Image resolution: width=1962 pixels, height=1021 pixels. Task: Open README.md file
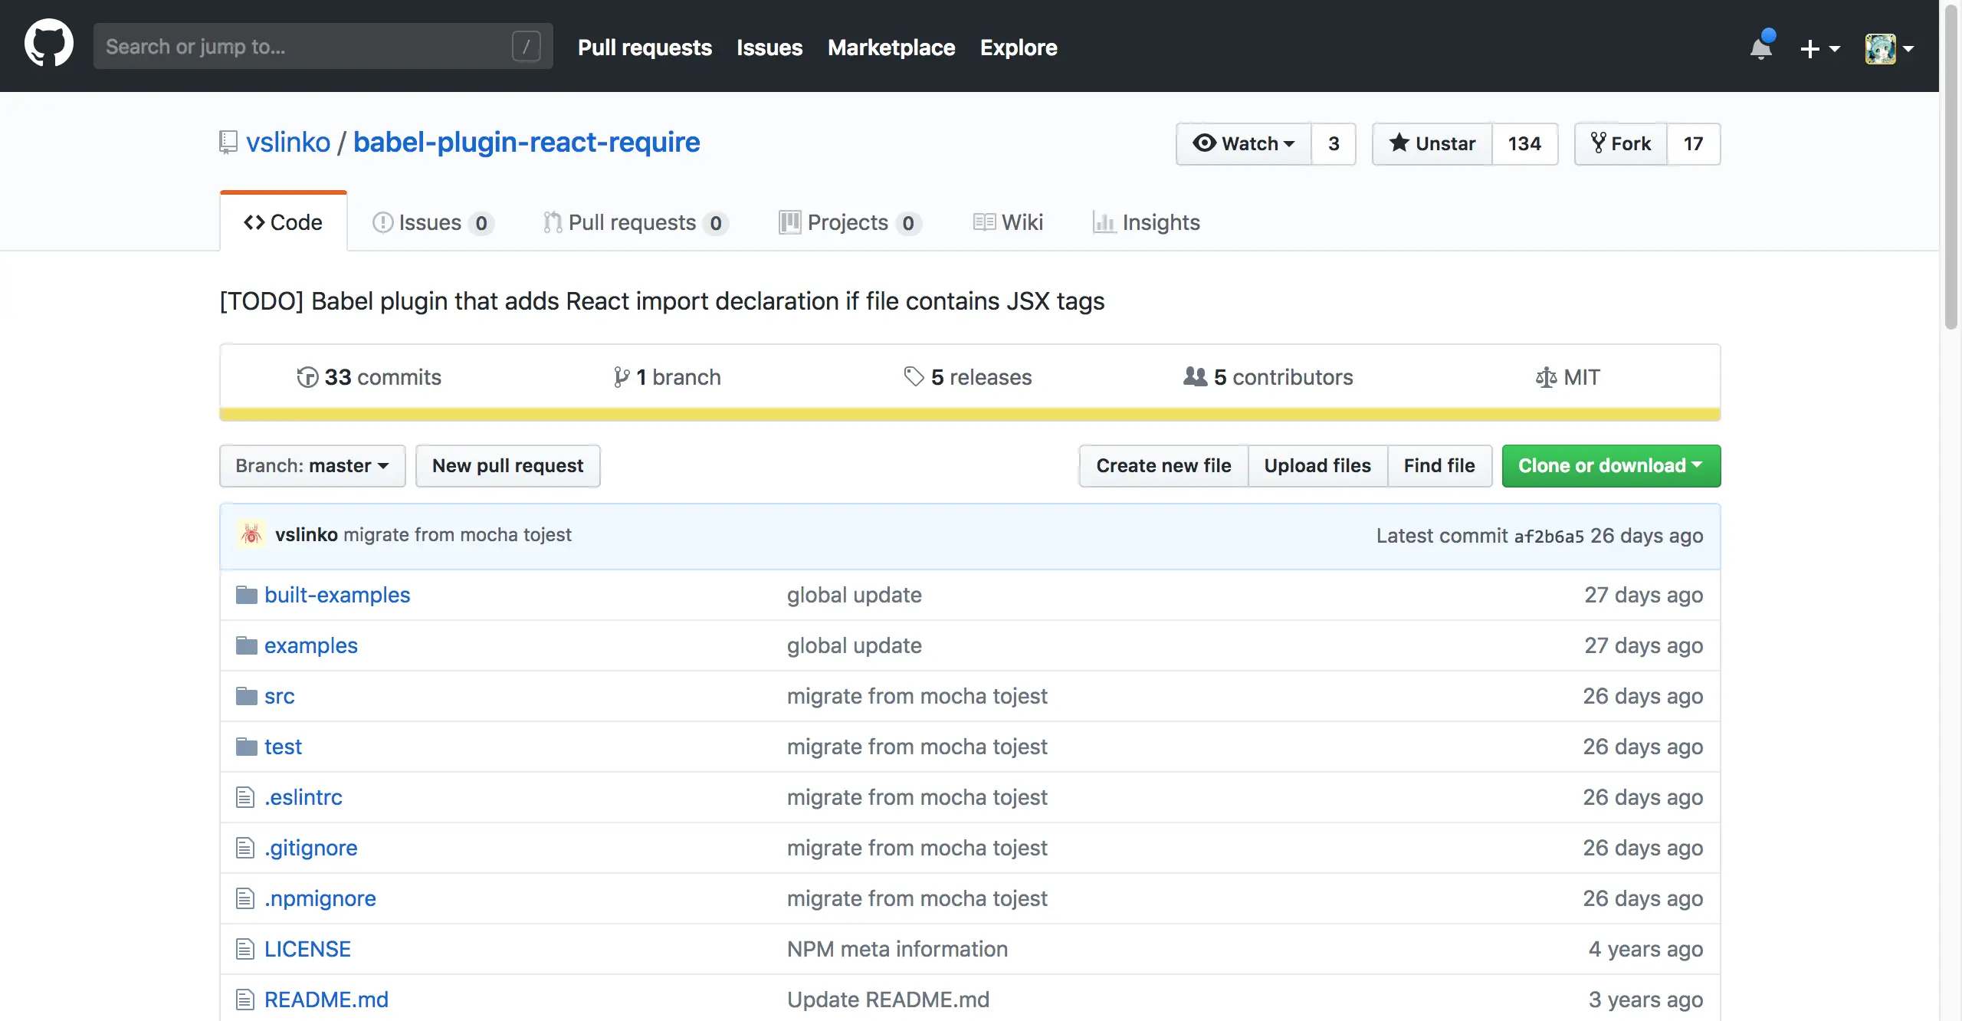326,1000
